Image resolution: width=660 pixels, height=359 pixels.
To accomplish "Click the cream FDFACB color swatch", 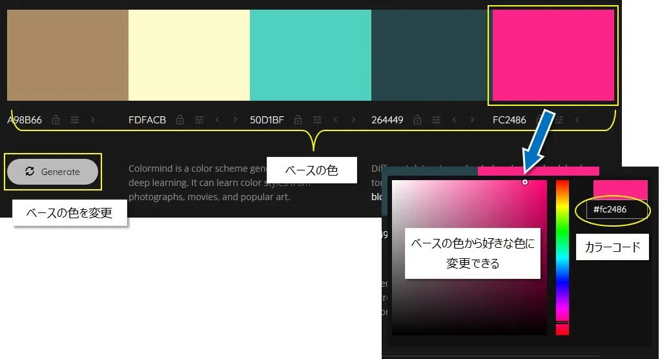I will coord(189,56).
